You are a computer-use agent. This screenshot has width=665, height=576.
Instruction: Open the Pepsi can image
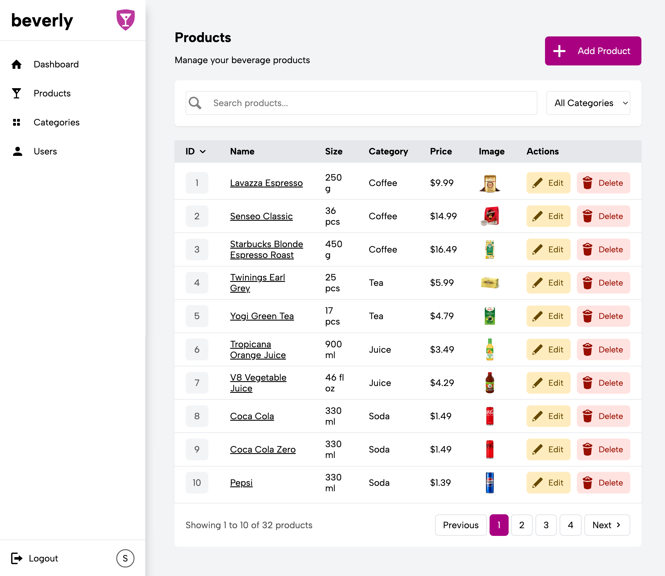[x=490, y=483]
